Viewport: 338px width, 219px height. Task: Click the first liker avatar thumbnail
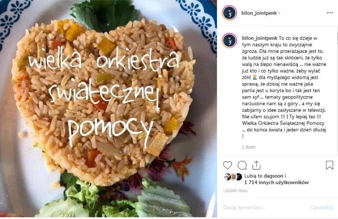pyautogui.click(x=227, y=177)
